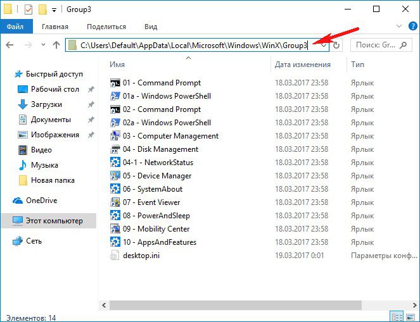Image resolution: width=420 pixels, height=322 pixels.
Task: Select Сеть in navigation pane
Action: (x=34, y=241)
